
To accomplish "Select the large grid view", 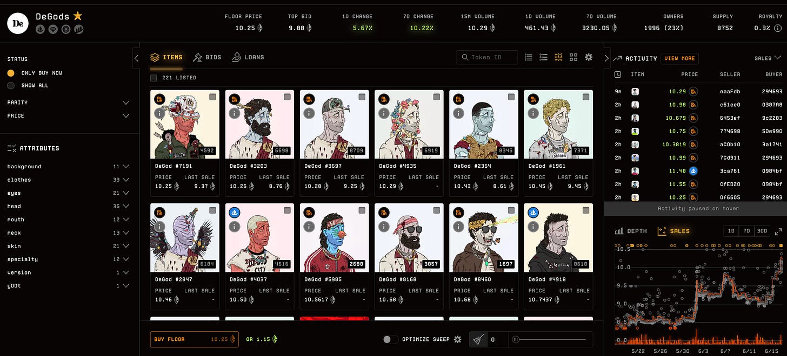I will (x=573, y=57).
